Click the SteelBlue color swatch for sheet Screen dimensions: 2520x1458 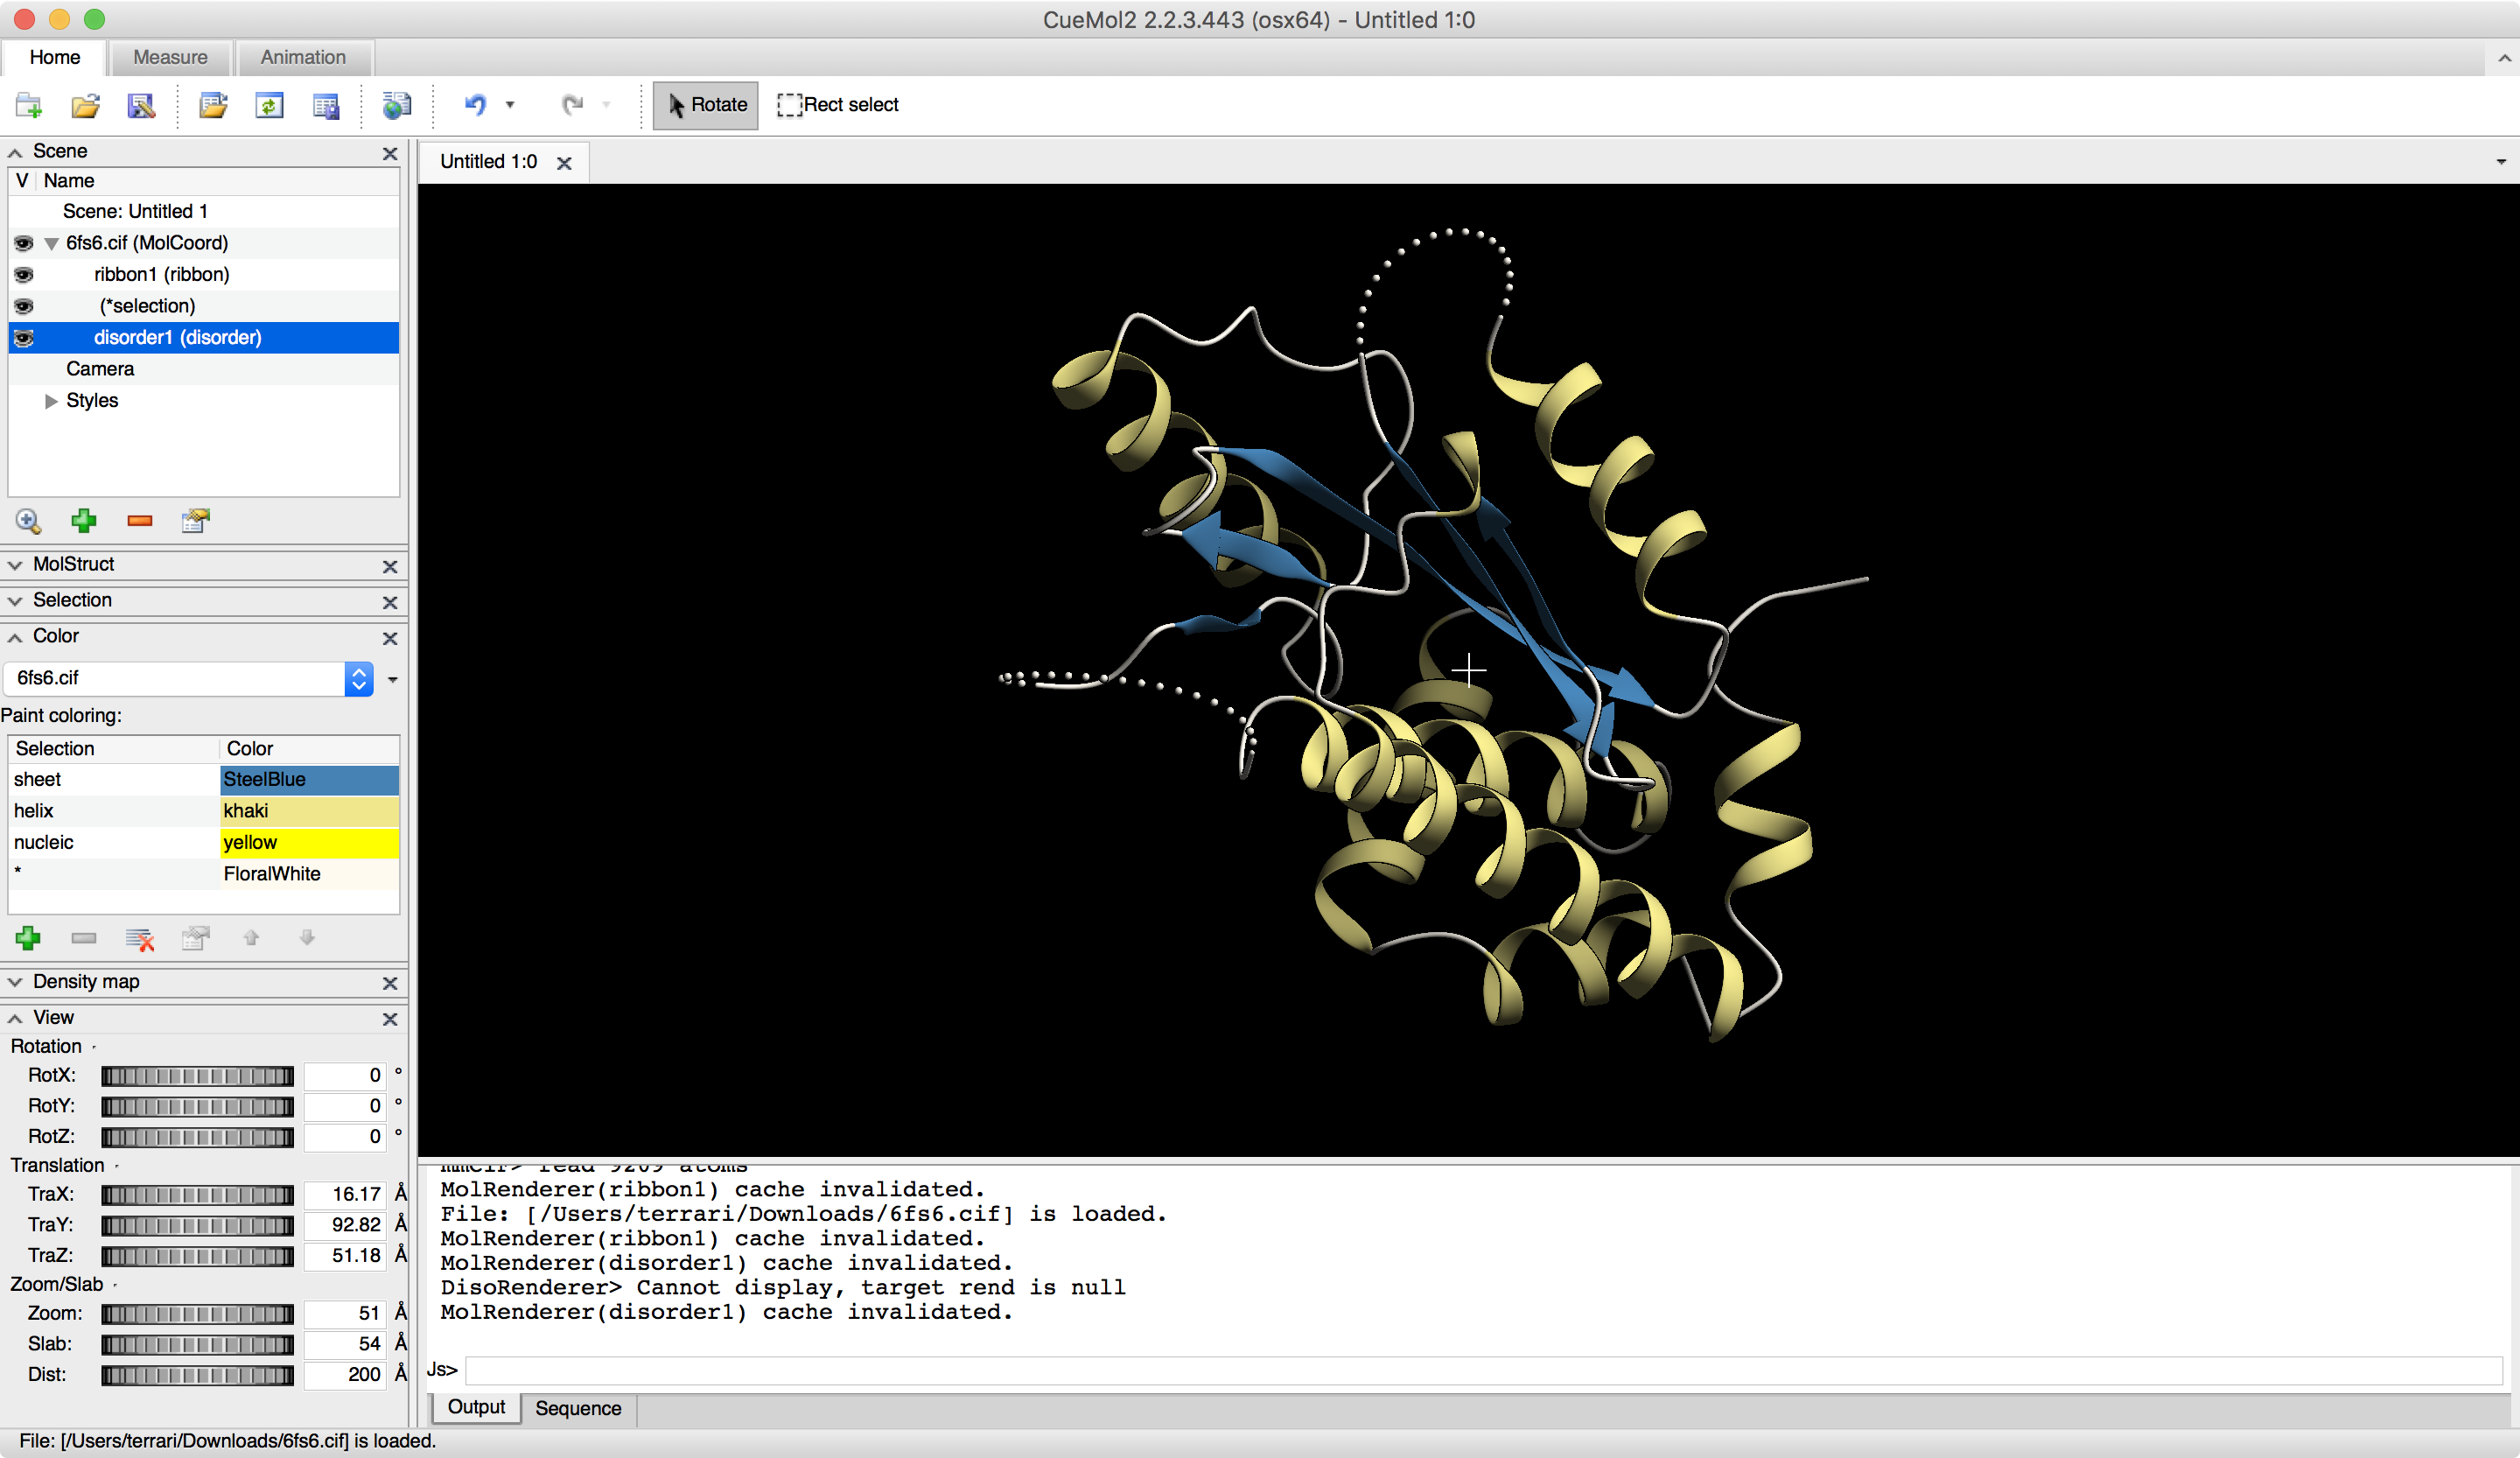coord(308,780)
